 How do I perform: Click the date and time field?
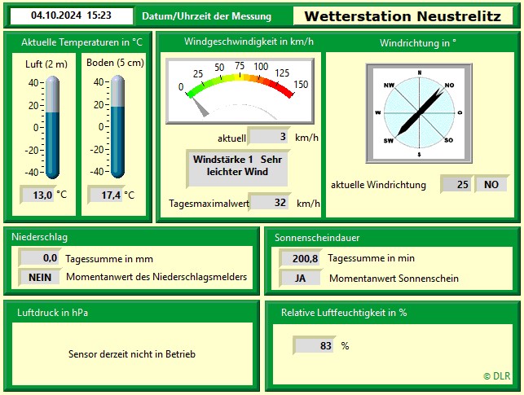coord(71,15)
